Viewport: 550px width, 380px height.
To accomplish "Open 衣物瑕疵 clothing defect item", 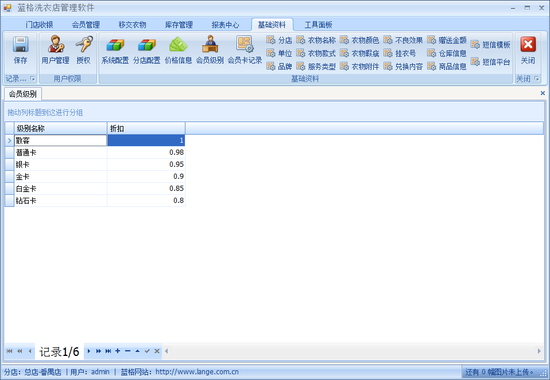I will tap(359, 53).
